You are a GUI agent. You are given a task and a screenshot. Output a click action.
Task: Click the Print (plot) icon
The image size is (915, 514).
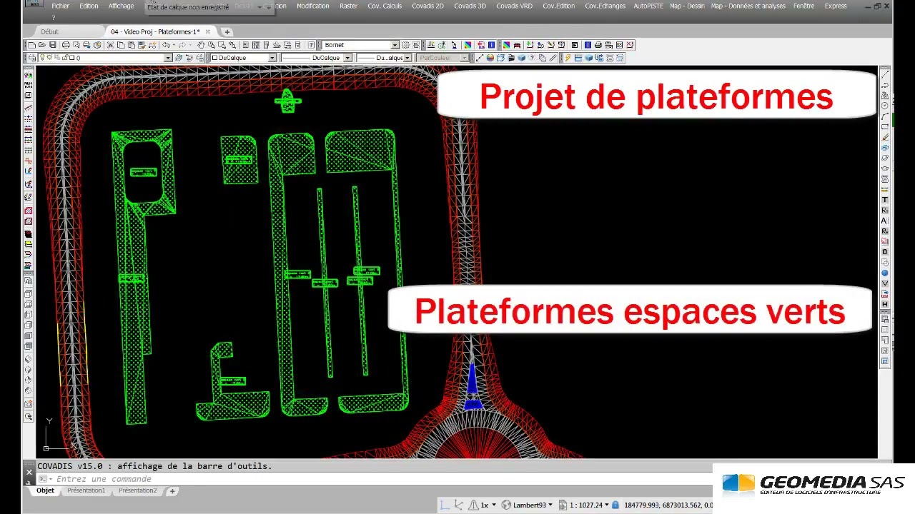point(66,45)
